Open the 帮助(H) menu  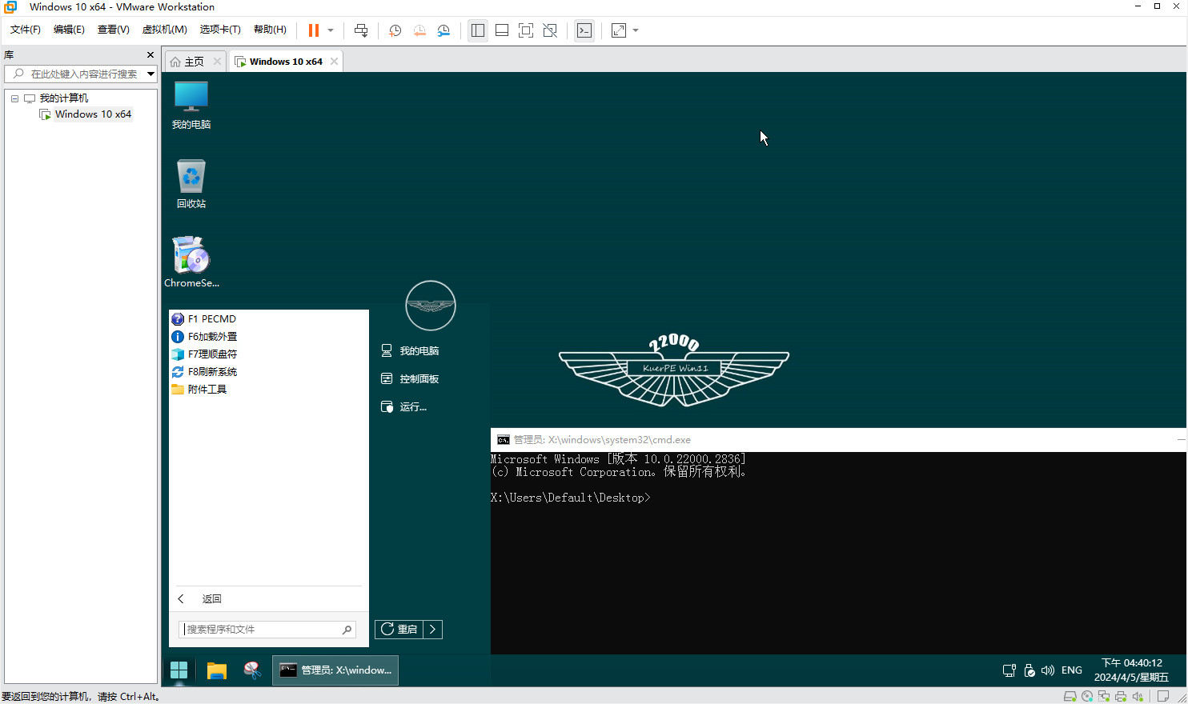point(270,30)
